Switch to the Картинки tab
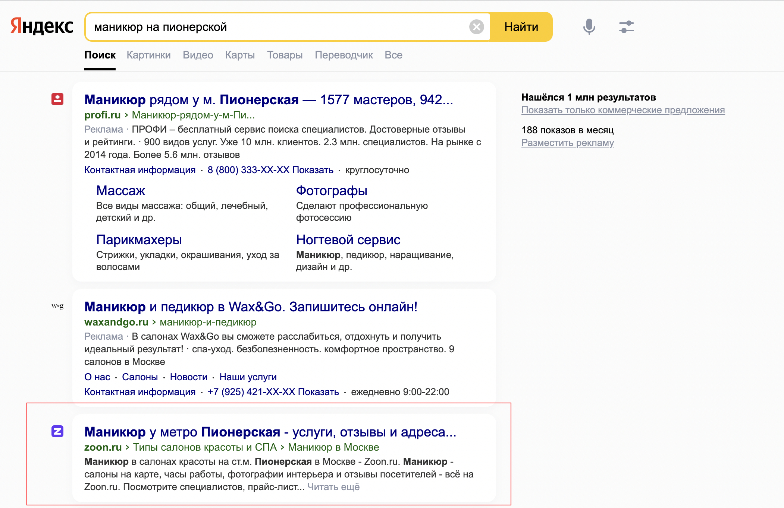This screenshot has width=784, height=508. [x=148, y=55]
